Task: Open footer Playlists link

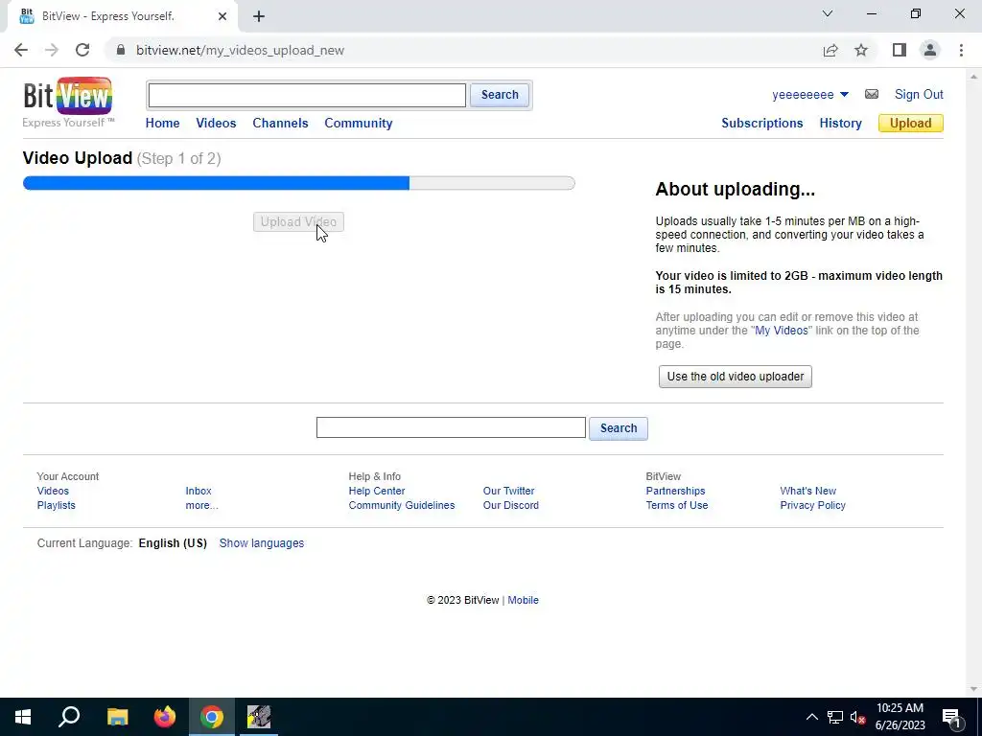Action: point(56,505)
